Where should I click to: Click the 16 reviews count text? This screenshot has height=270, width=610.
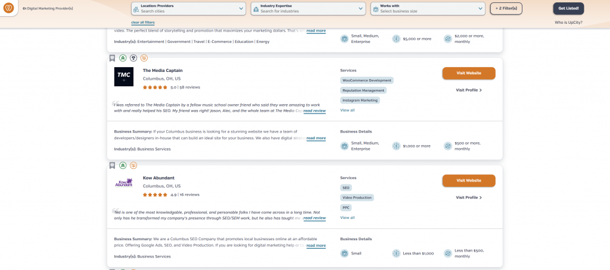(x=189, y=194)
